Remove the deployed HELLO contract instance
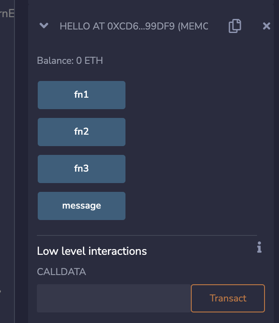This screenshot has height=323, width=279. (266, 26)
